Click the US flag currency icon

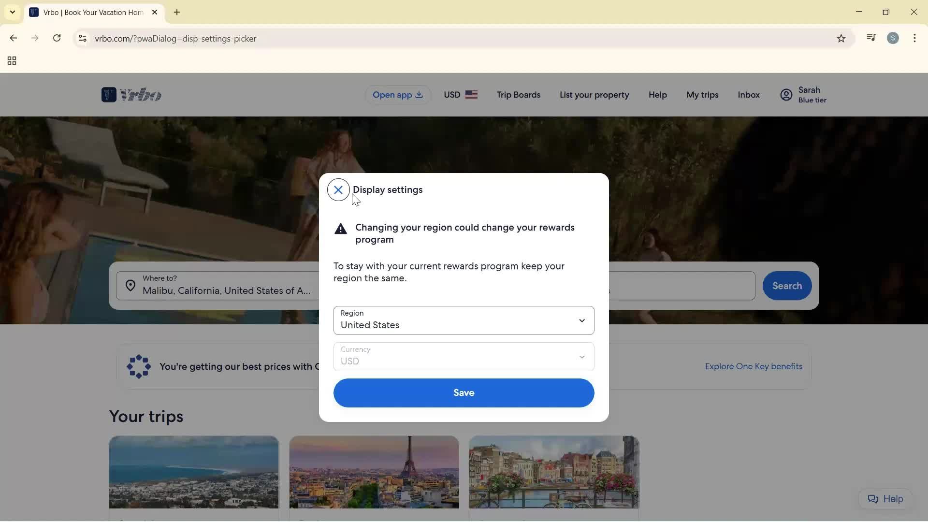tap(472, 95)
